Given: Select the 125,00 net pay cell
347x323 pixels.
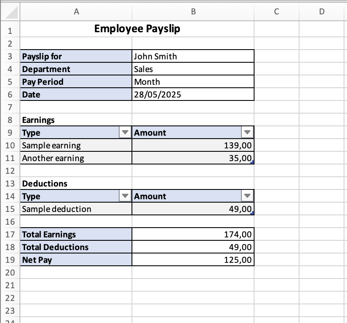Looking at the screenshot, I should pos(193,259).
